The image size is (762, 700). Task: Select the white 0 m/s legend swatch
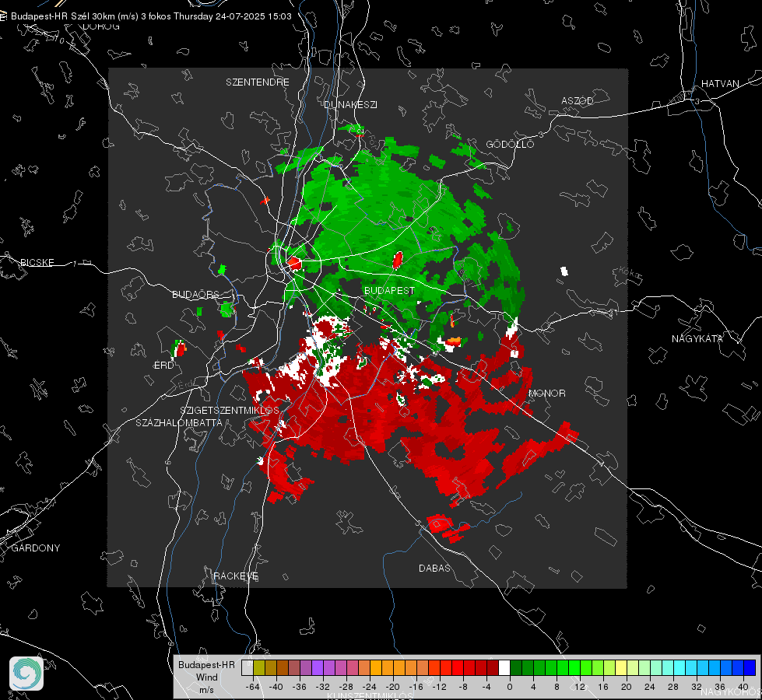point(504,667)
